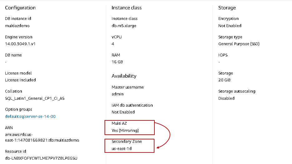The height and width of the screenshot is (164, 292).
Task: Select the 20 GiB storage value
Action: click(224, 80)
